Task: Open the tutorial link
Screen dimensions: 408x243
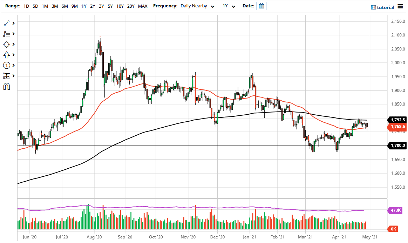Action: 386,8
